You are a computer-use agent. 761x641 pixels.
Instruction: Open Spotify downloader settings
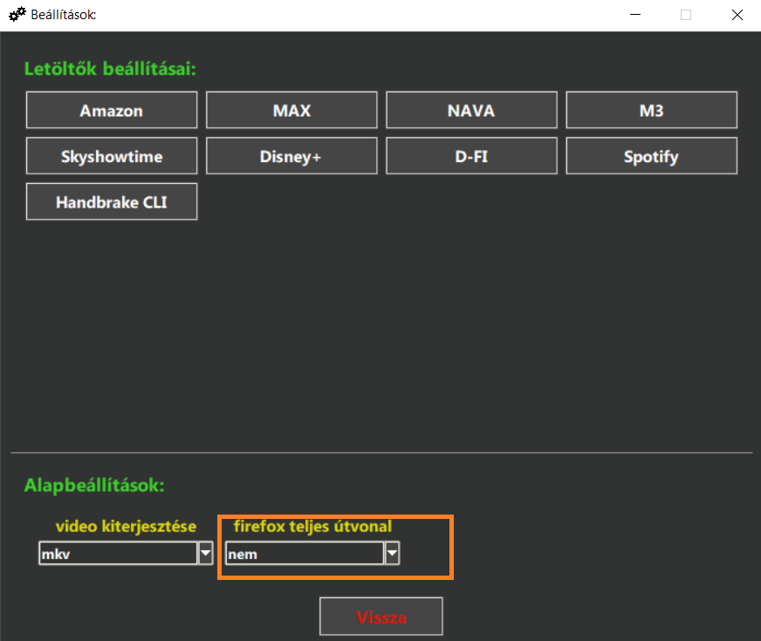point(651,155)
